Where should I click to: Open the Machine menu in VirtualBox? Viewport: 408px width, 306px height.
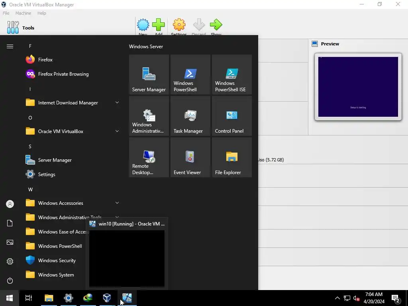pos(23,13)
